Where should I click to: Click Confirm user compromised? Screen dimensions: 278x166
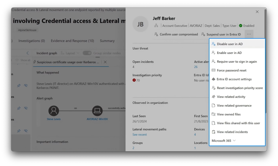[176, 34]
